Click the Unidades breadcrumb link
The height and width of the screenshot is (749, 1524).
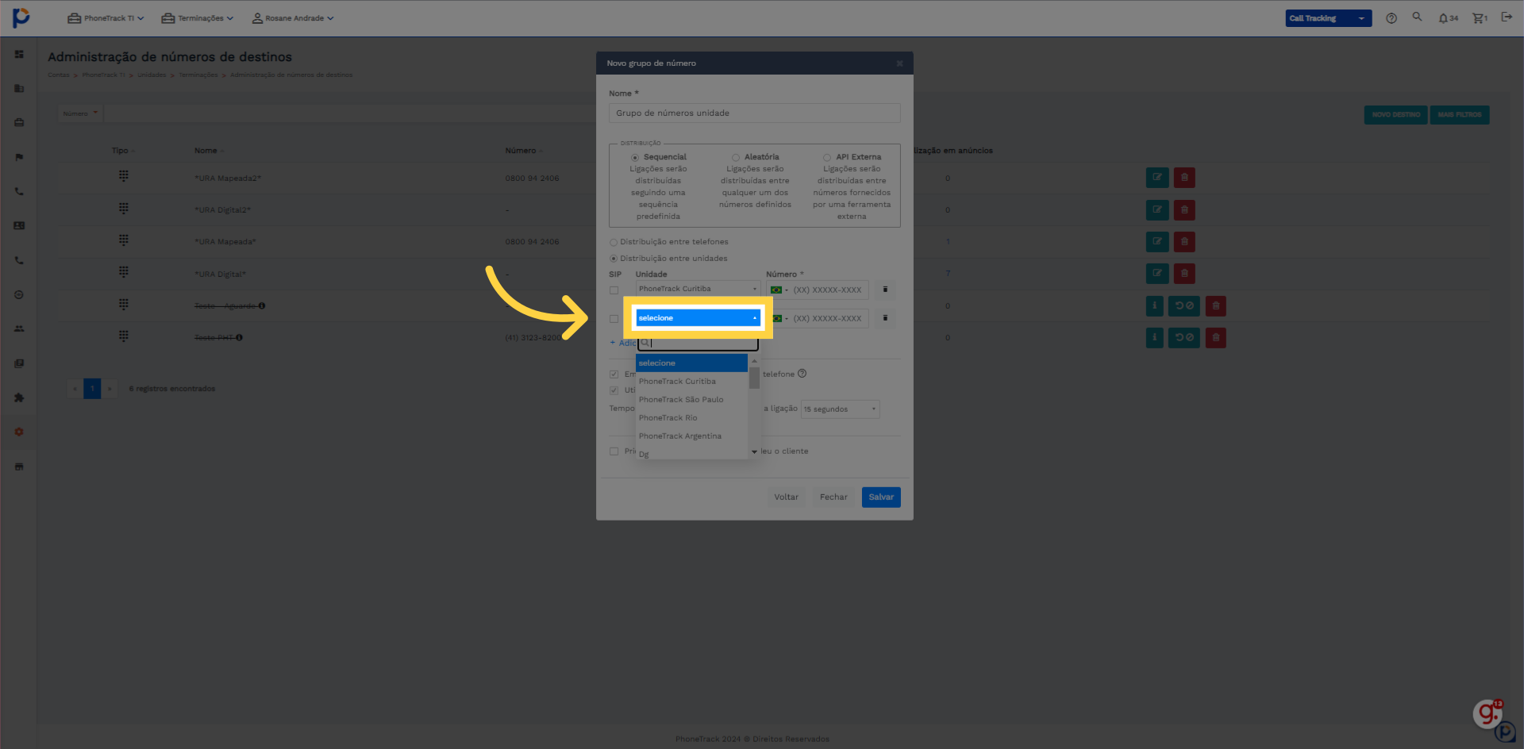point(152,75)
